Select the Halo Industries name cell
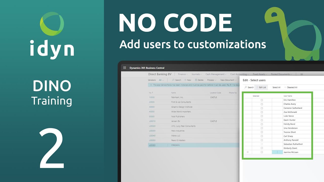Image resolution: width=324 pixels, height=182 pixels. 178,131
